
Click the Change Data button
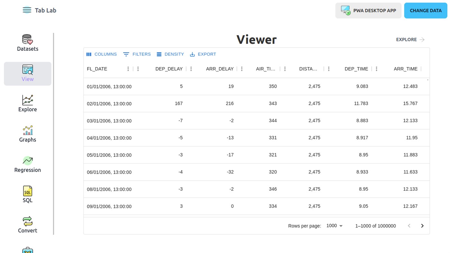tap(426, 11)
